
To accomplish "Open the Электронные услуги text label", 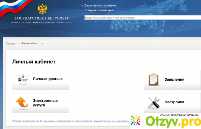I will point(45,103).
